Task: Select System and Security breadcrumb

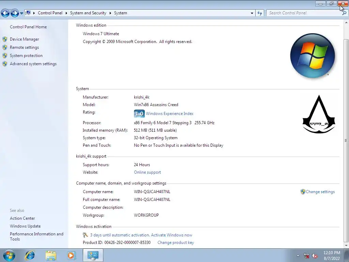Action: click(88, 13)
